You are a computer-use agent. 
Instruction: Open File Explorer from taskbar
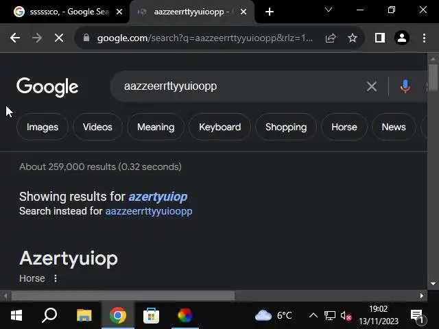pos(84,315)
